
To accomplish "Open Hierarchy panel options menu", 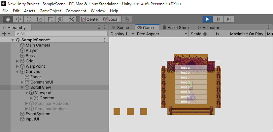I will 104,27.
